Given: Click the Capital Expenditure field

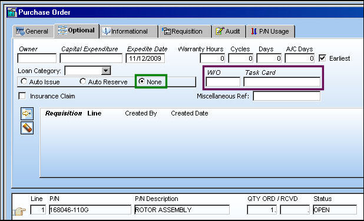Looking at the screenshot, I should tap(91, 58).
